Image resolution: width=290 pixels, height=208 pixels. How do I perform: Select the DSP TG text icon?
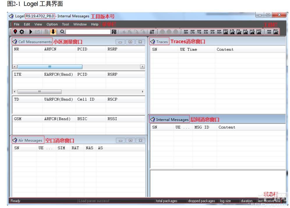click(199, 31)
